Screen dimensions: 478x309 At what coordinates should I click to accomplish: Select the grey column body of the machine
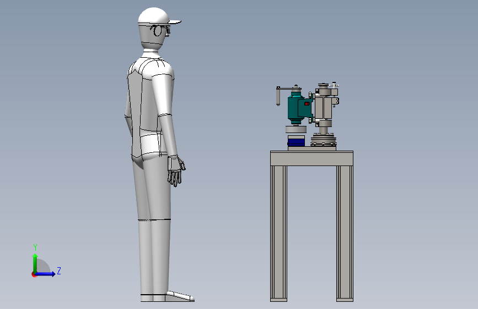tap(324, 108)
